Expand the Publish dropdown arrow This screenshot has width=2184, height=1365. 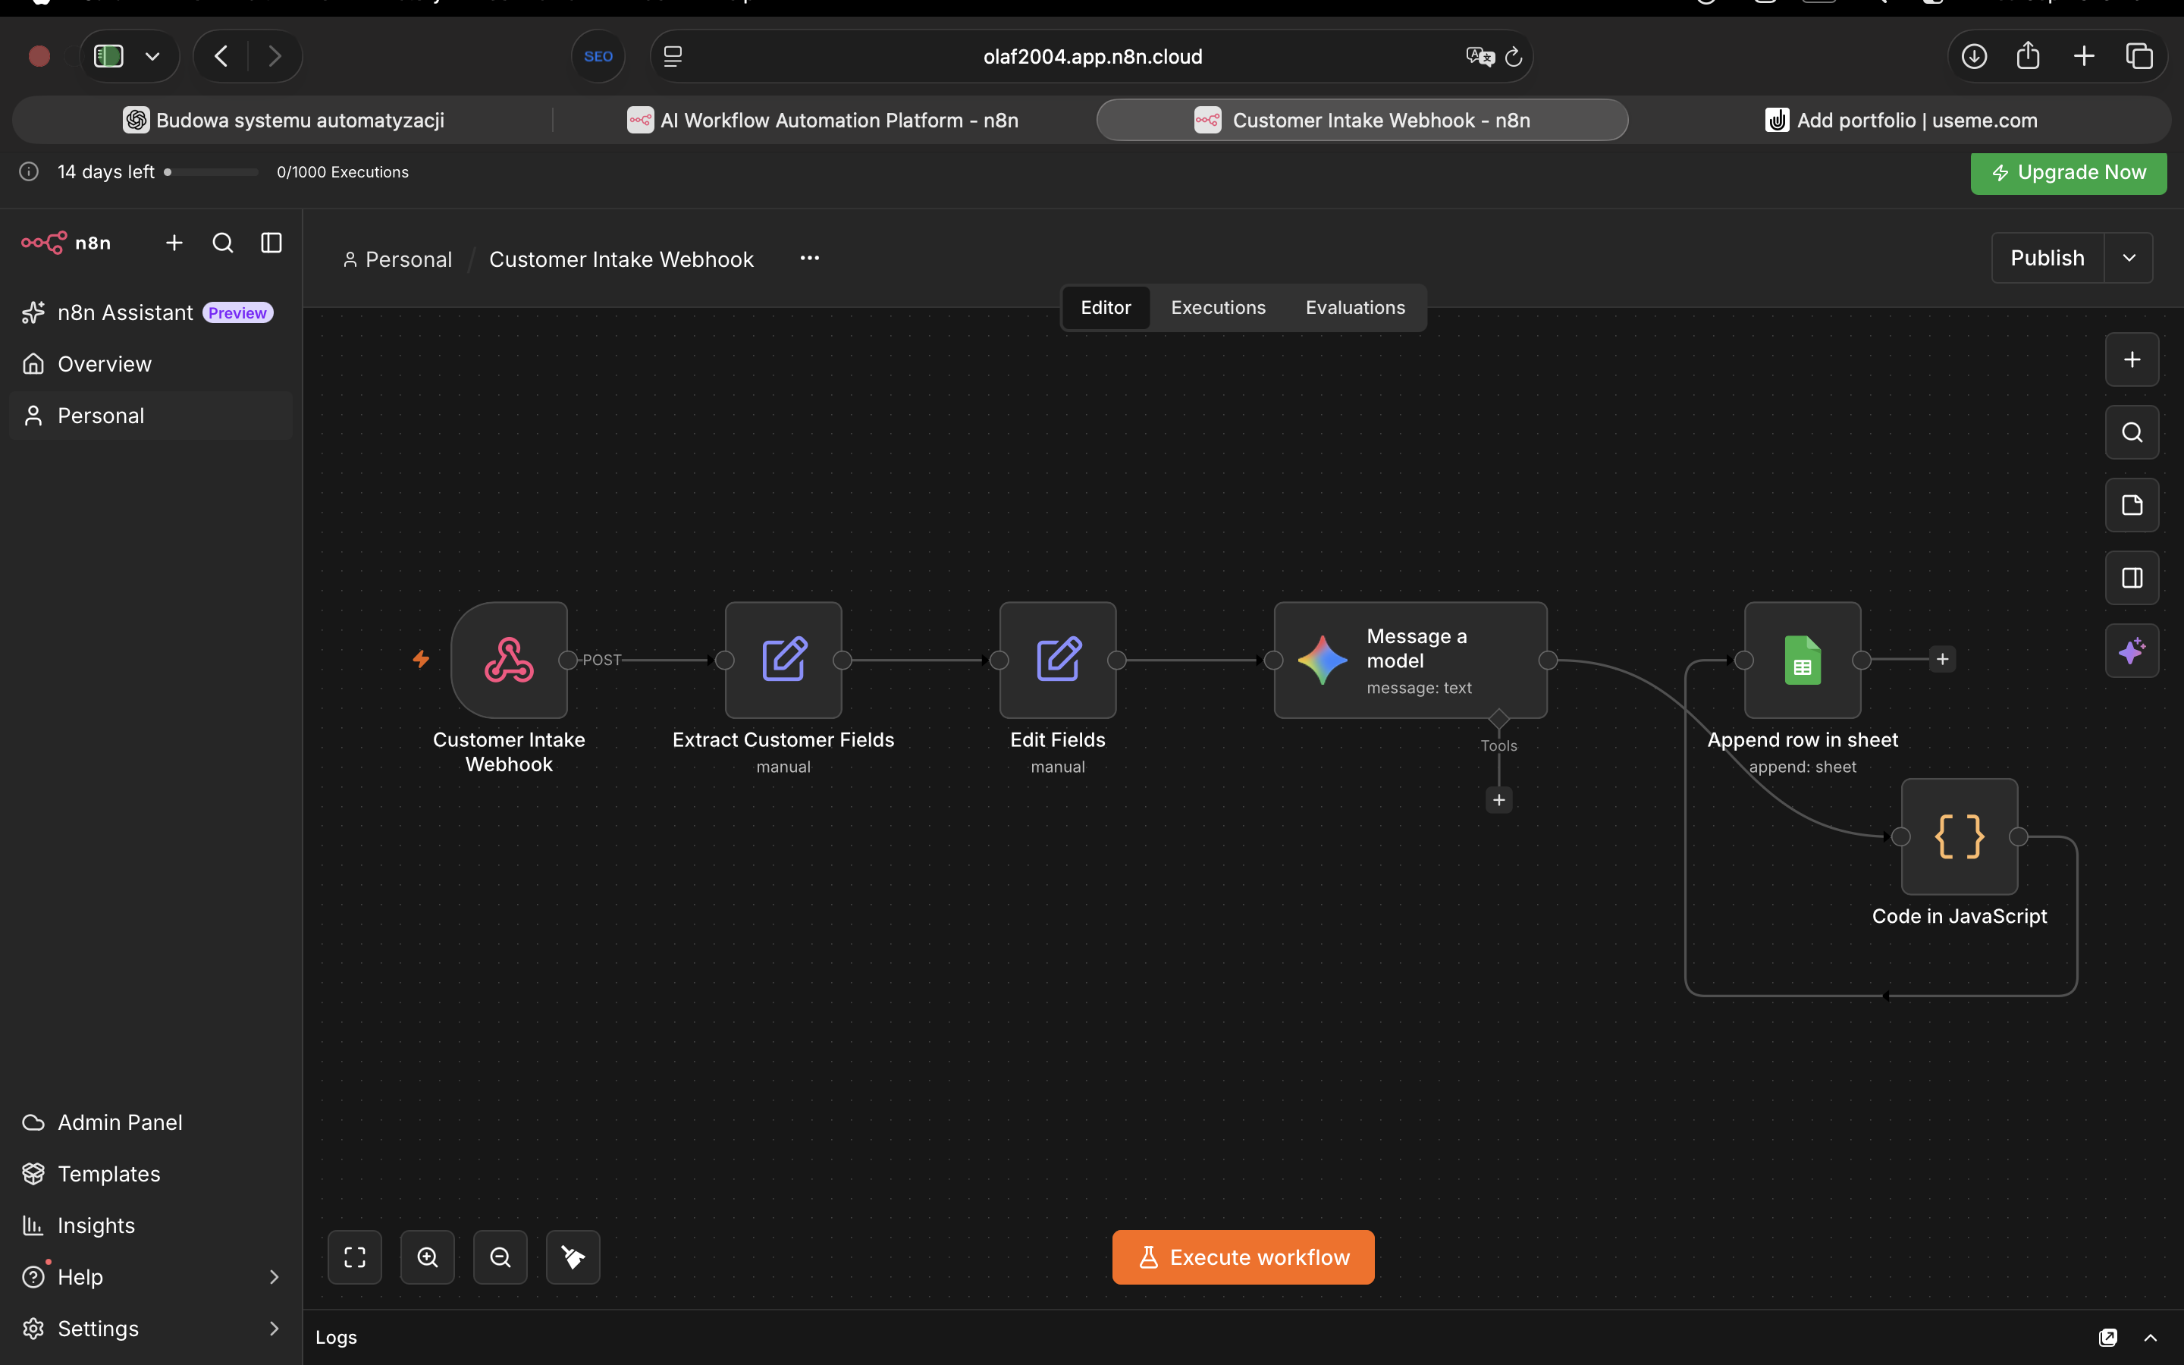pyautogui.click(x=2129, y=258)
